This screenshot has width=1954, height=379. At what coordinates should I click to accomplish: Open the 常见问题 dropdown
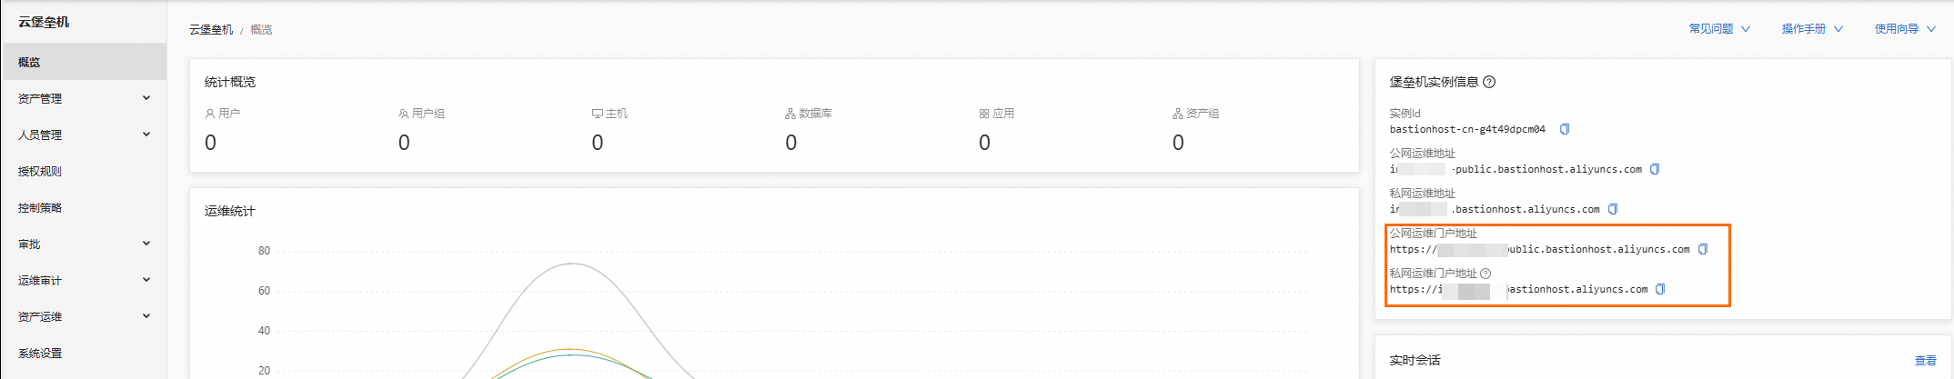(1718, 29)
